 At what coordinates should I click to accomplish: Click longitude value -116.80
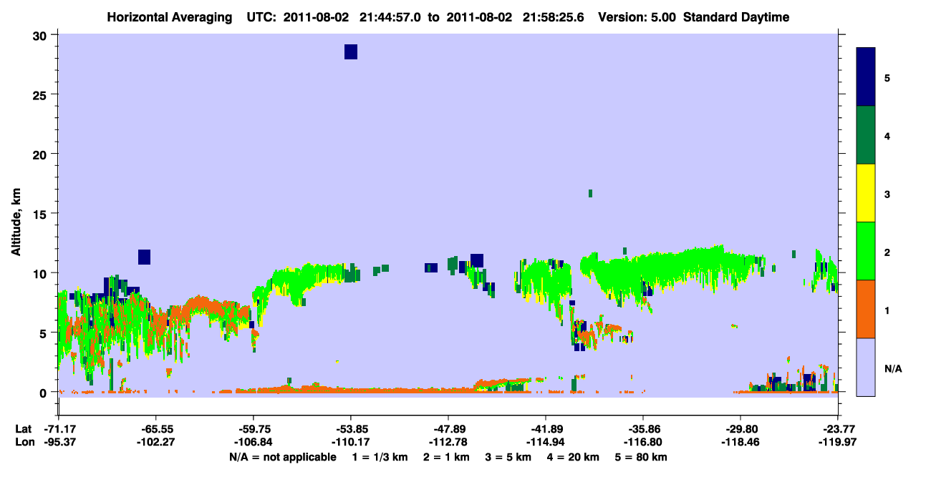point(643,442)
